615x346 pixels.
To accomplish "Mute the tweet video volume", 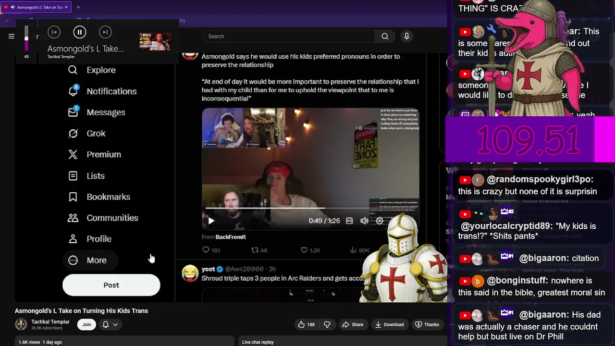I will click(364, 221).
